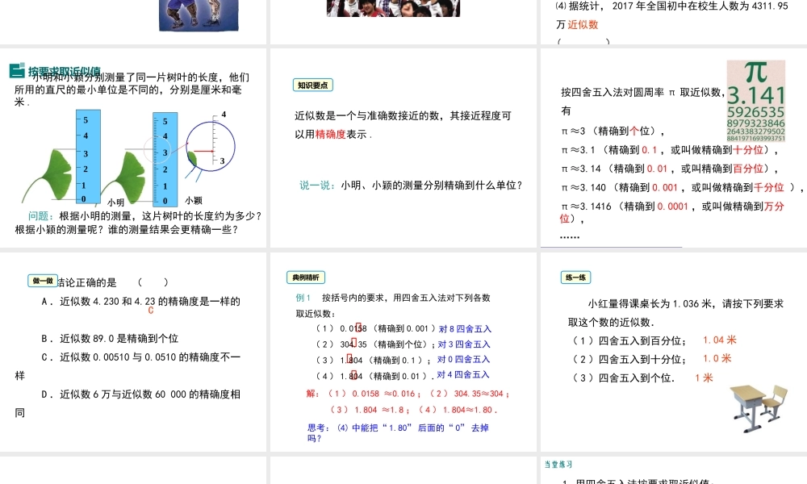Click the red word 近似数 at top right
This screenshot has width=807, height=484.
click(x=583, y=24)
